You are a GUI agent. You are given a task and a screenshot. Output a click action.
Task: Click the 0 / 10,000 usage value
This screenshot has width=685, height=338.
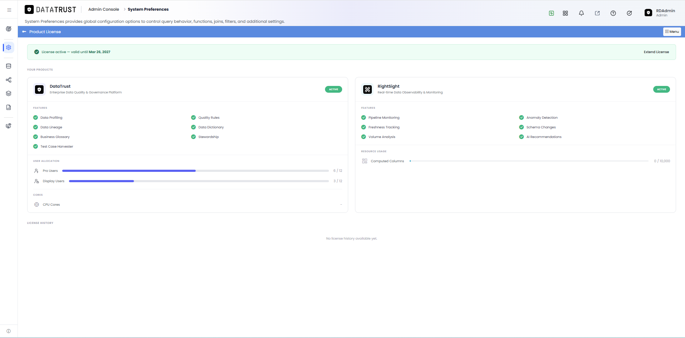[662, 161]
